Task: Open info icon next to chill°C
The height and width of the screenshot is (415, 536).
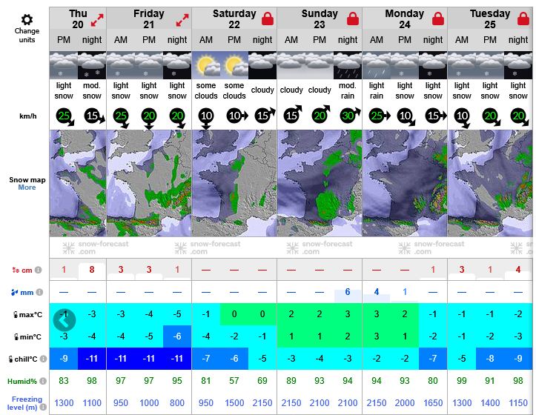Action: tap(43, 359)
